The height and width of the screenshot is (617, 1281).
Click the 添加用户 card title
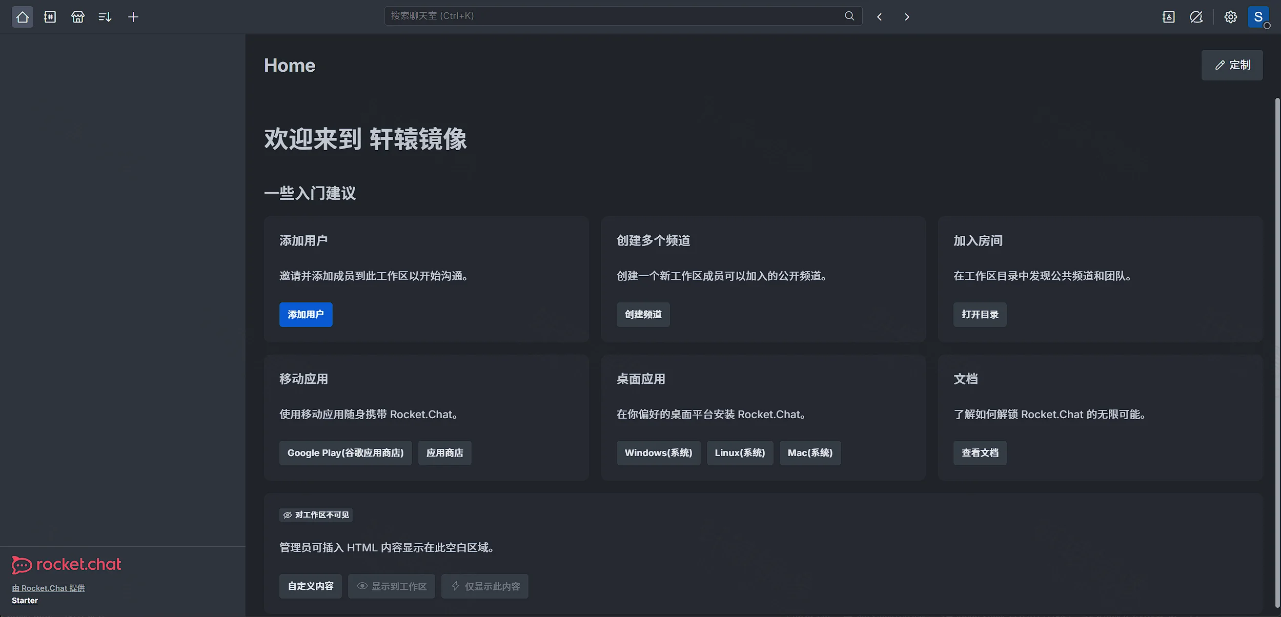(303, 241)
